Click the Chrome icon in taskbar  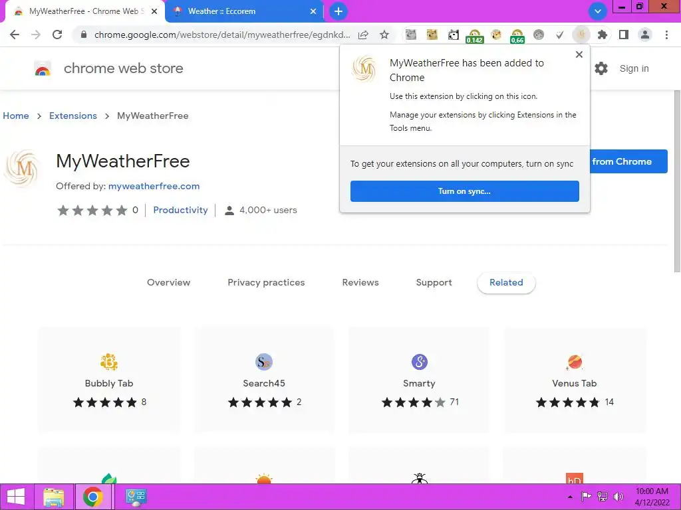pos(92,497)
